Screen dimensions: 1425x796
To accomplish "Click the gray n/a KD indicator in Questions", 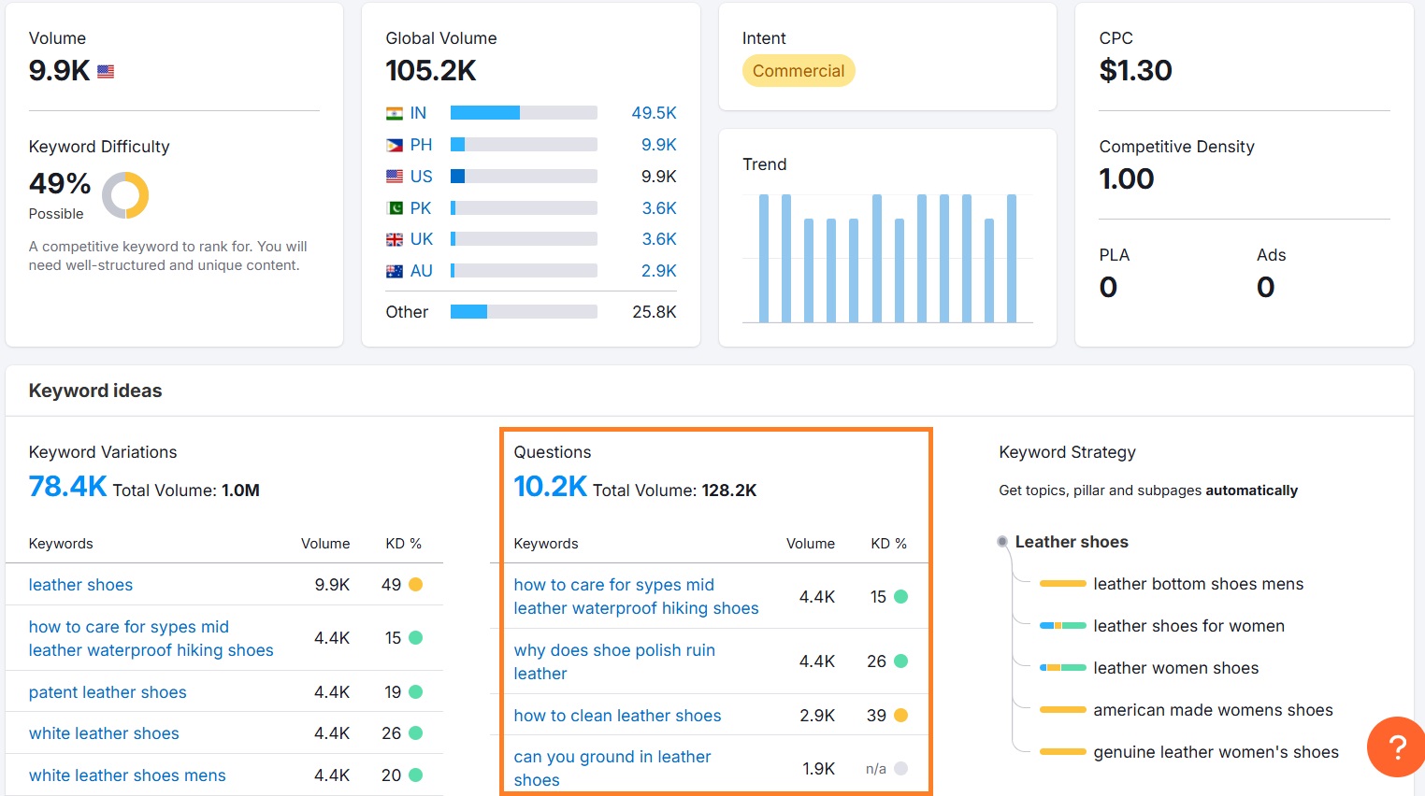I will point(900,767).
